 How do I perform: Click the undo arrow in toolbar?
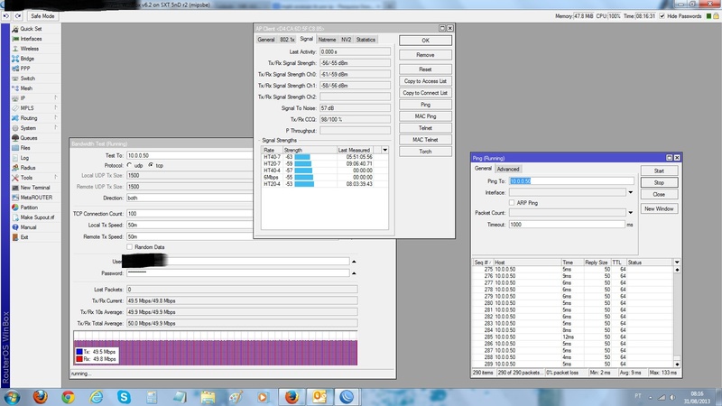(x=7, y=16)
